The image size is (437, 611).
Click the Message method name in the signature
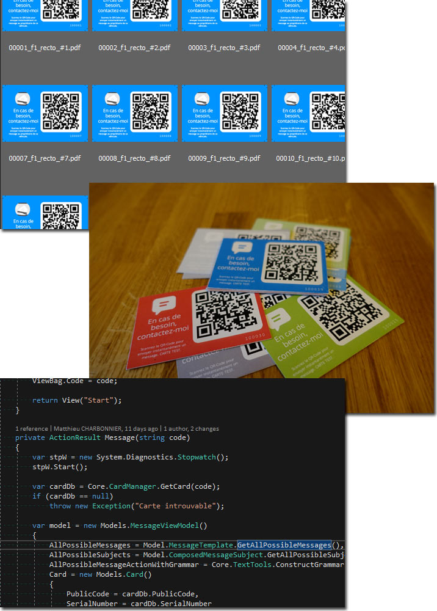[120, 437]
